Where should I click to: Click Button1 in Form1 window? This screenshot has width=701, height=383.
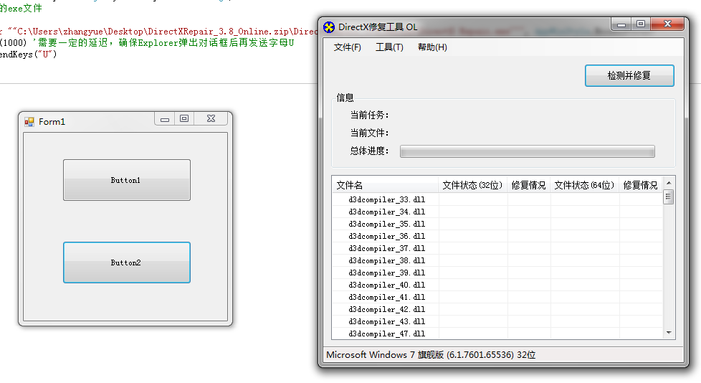pos(127,180)
